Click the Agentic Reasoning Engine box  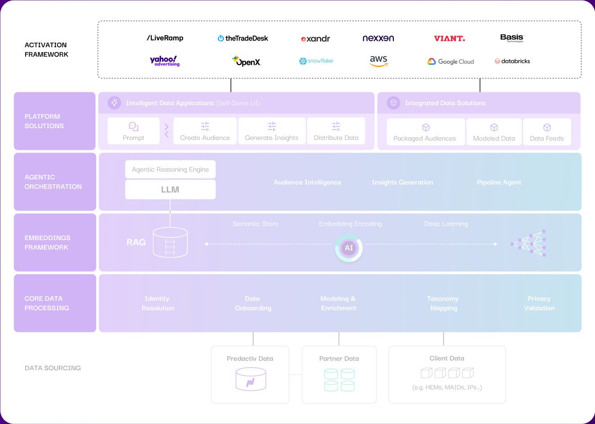170,170
